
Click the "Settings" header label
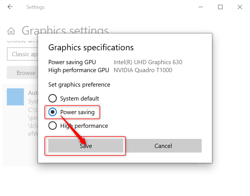(x=35, y=7)
